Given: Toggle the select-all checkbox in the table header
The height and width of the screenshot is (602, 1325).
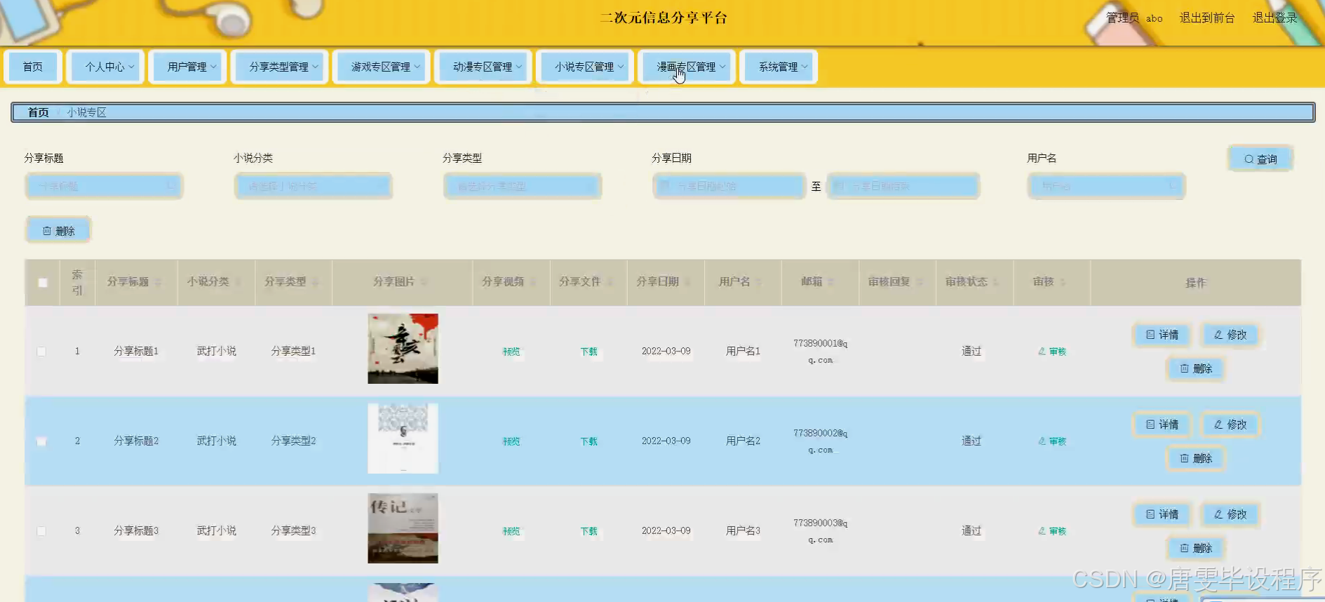Looking at the screenshot, I should tap(43, 283).
